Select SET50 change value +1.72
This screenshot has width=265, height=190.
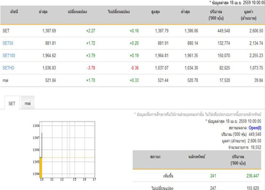click(x=91, y=43)
